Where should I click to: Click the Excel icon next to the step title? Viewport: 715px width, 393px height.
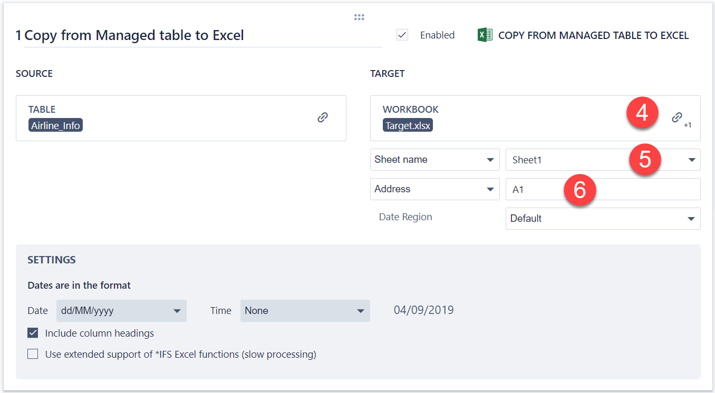coord(484,35)
